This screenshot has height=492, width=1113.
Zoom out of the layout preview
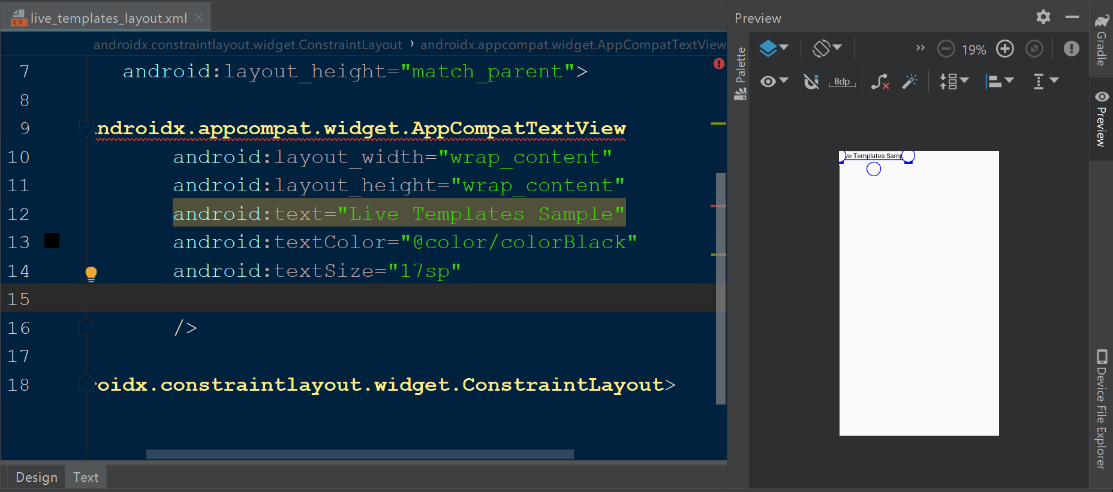946,49
